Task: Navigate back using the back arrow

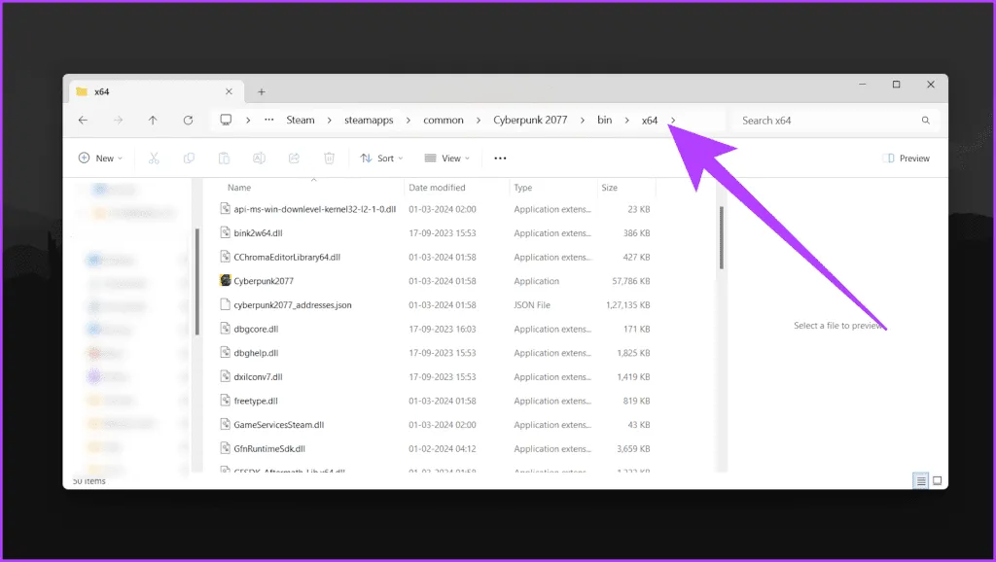Action: 83,121
